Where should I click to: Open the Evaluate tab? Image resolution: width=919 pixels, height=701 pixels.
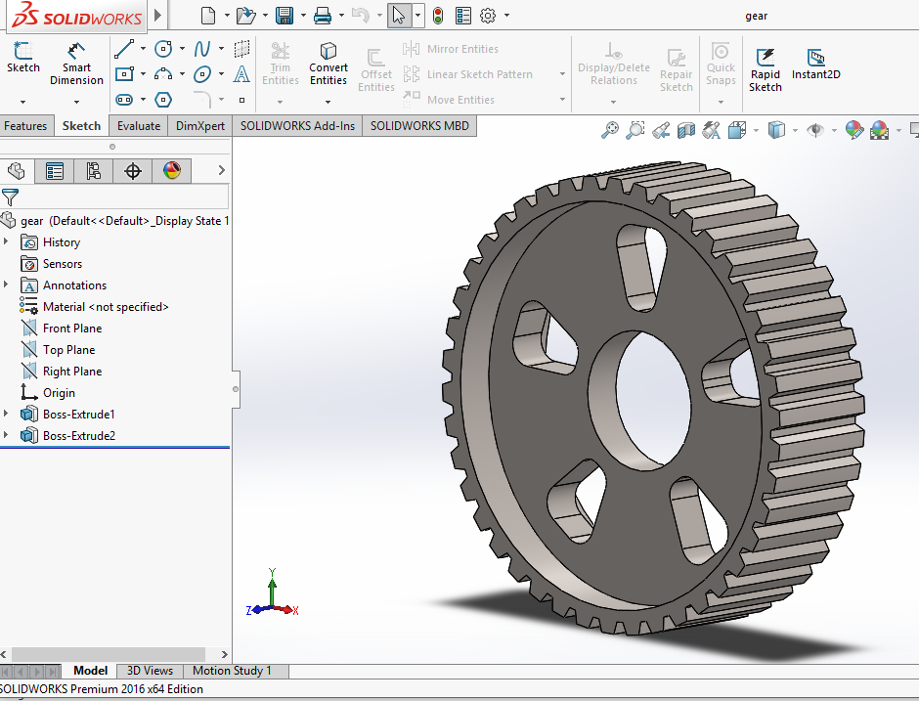[138, 126]
